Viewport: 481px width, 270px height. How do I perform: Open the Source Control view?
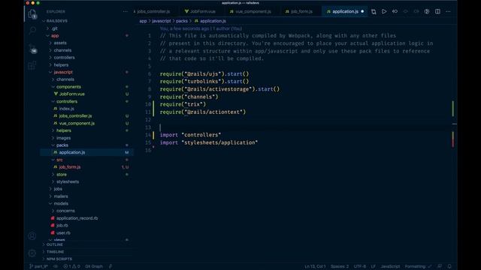tap(32, 49)
